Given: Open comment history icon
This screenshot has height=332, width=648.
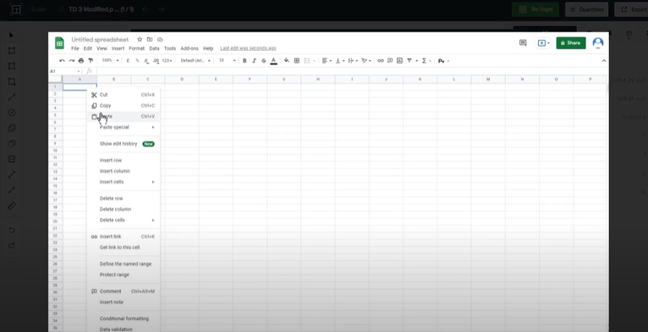Looking at the screenshot, I should tap(523, 42).
